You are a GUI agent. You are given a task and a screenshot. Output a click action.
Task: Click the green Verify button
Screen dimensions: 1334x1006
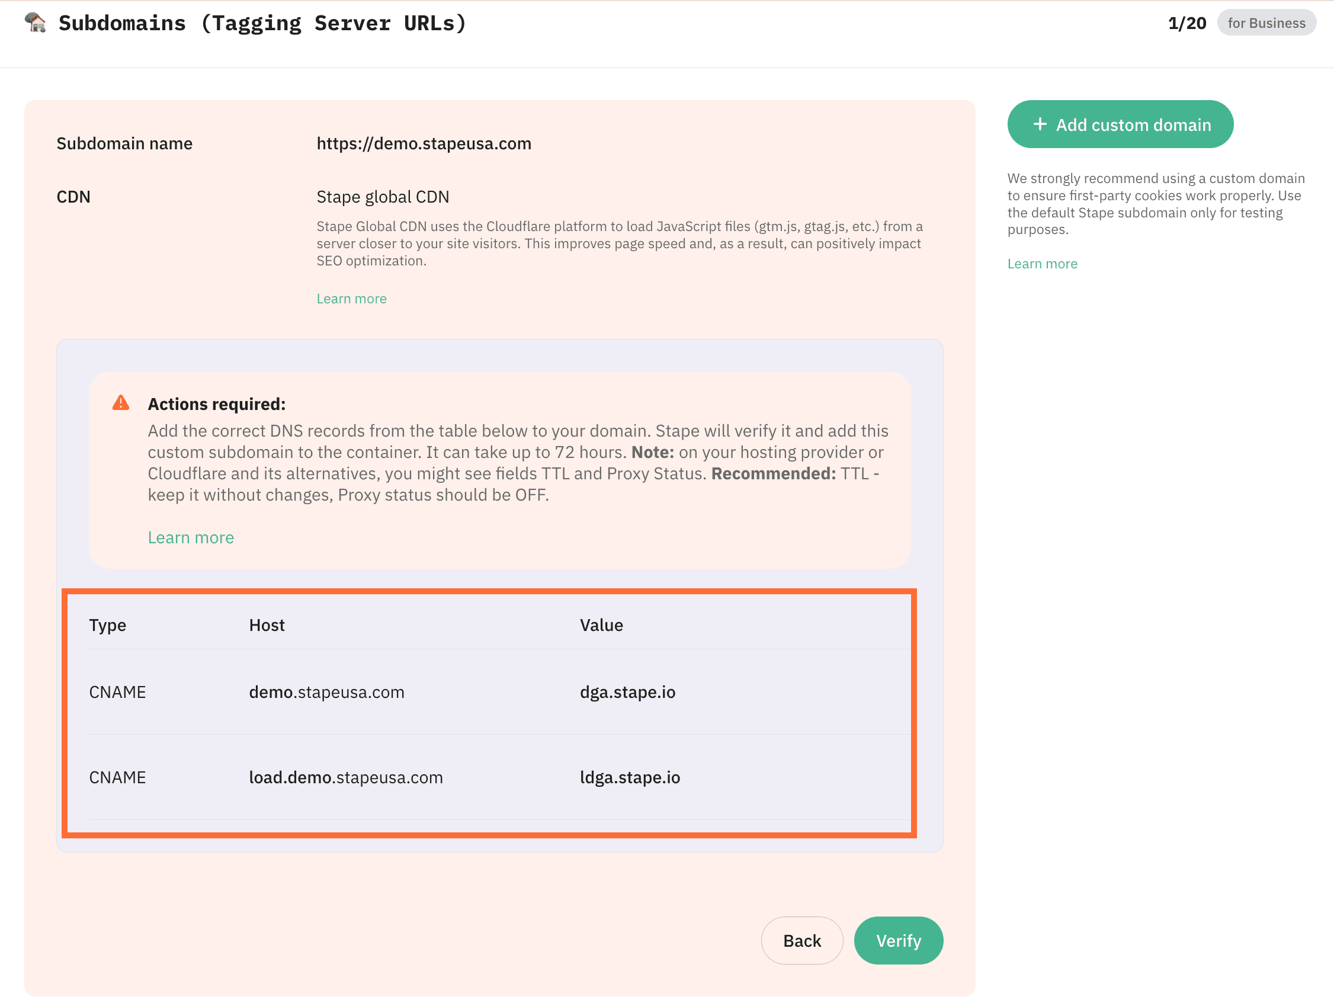click(x=898, y=940)
